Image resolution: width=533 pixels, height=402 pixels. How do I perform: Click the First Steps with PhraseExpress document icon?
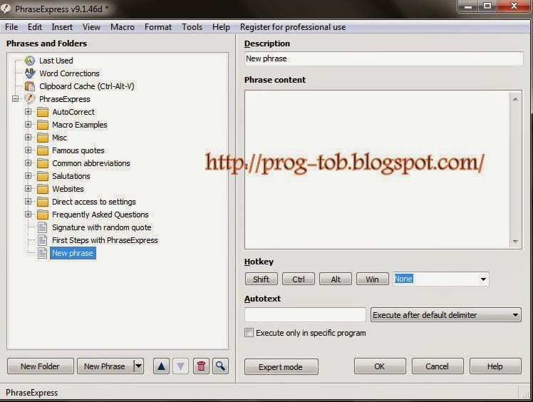(x=43, y=240)
